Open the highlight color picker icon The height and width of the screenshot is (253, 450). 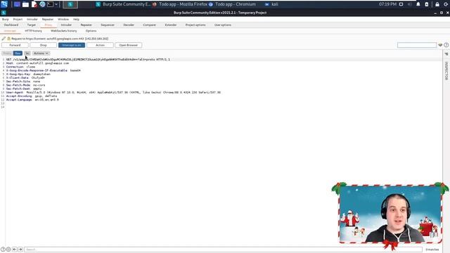point(440,45)
